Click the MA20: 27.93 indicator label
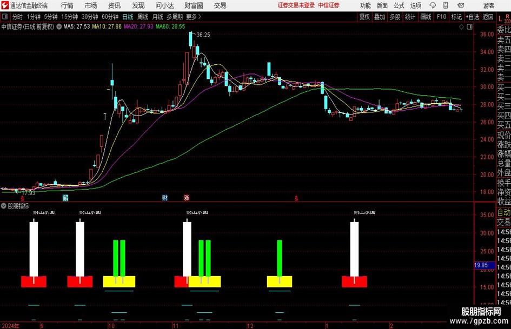Screen dimensions: 511x329 coord(138,26)
